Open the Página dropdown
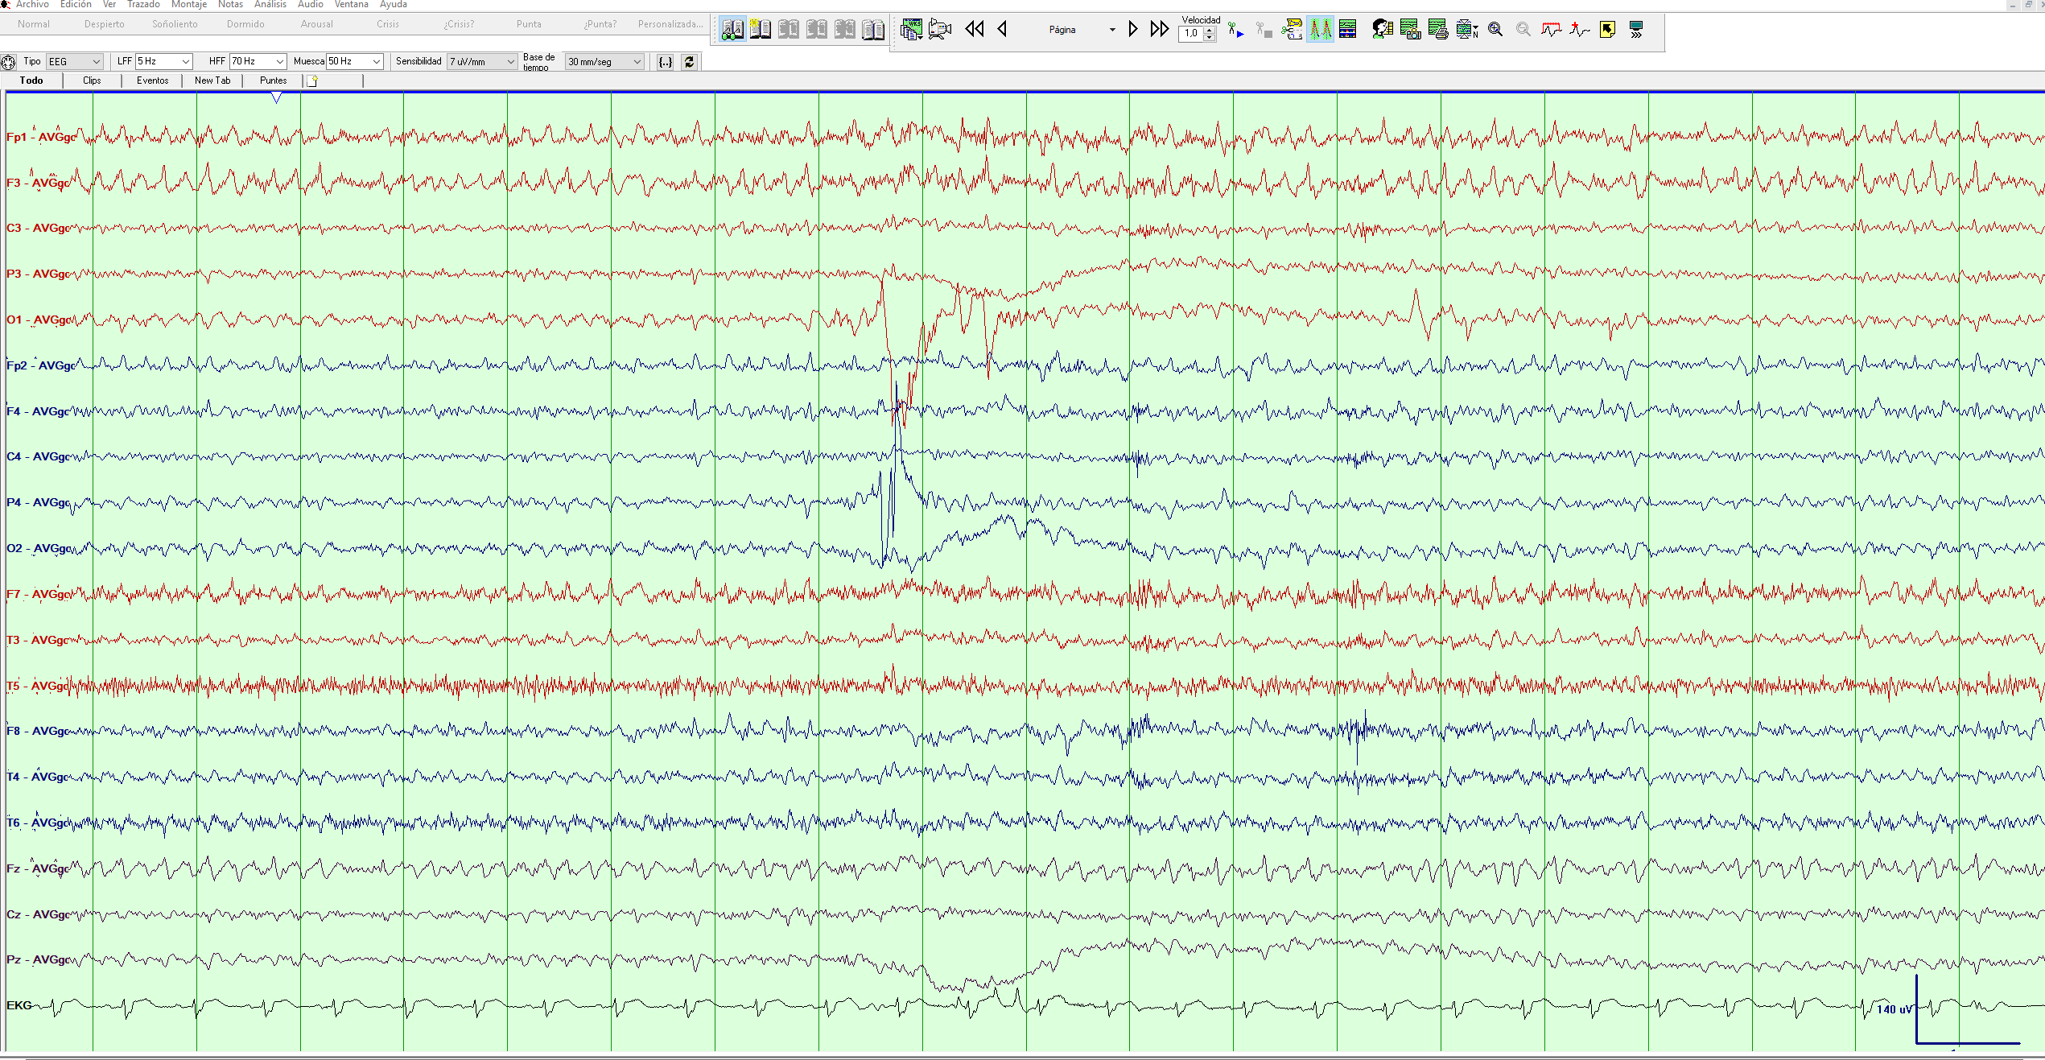This screenshot has width=2045, height=1060. click(x=1080, y=30)
